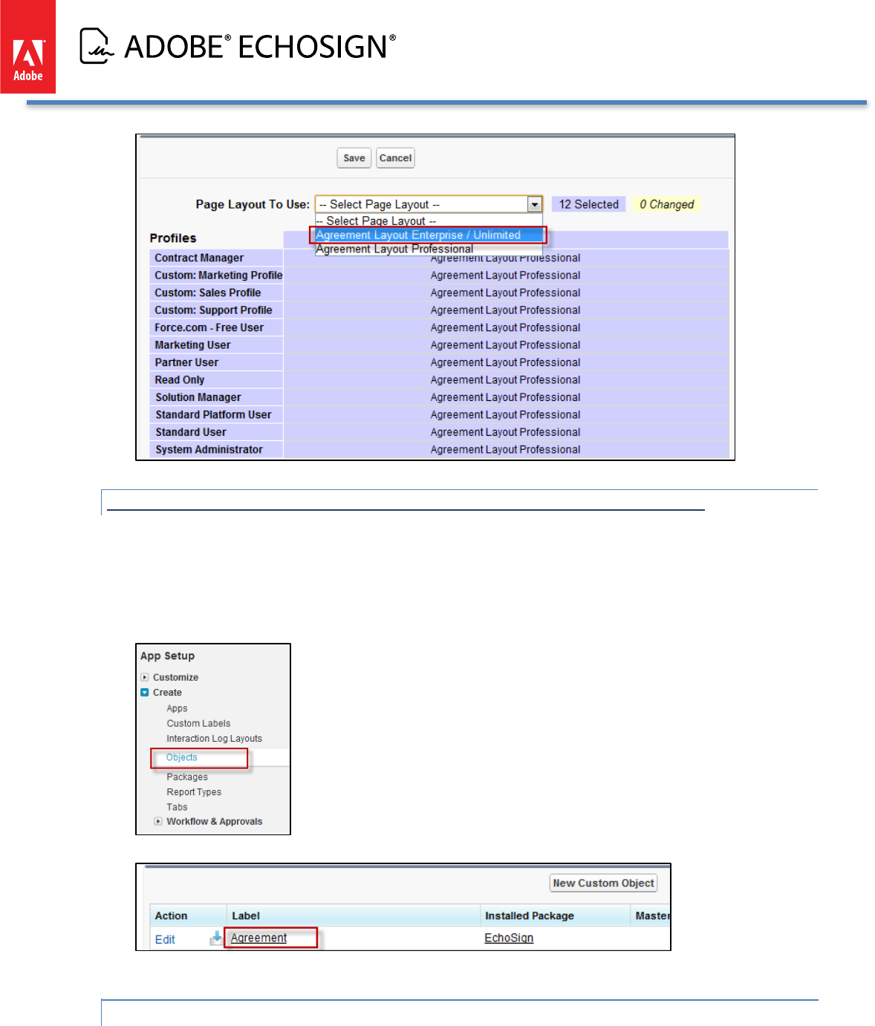Click the EchoSign signature document icon
The height and width of the screenshot is (1026, 875).
point(97,46)
